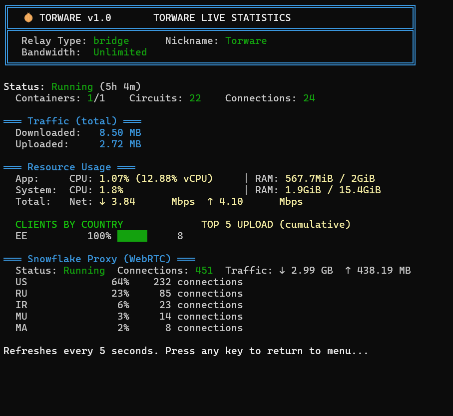Click the Snowflake Proxy Running status text
Image resolution: width=453 pixels, height=416 pixels.
84,270
